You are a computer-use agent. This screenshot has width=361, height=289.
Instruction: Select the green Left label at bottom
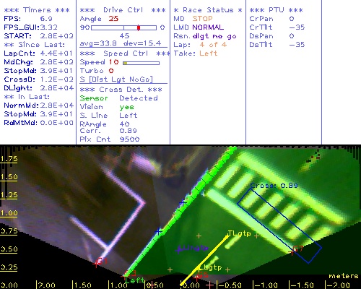[x=135, y=280]
